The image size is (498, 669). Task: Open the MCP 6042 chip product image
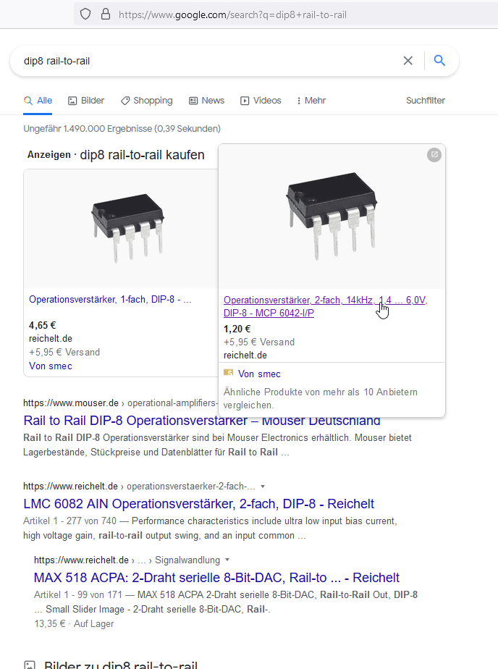pos(332,216)
